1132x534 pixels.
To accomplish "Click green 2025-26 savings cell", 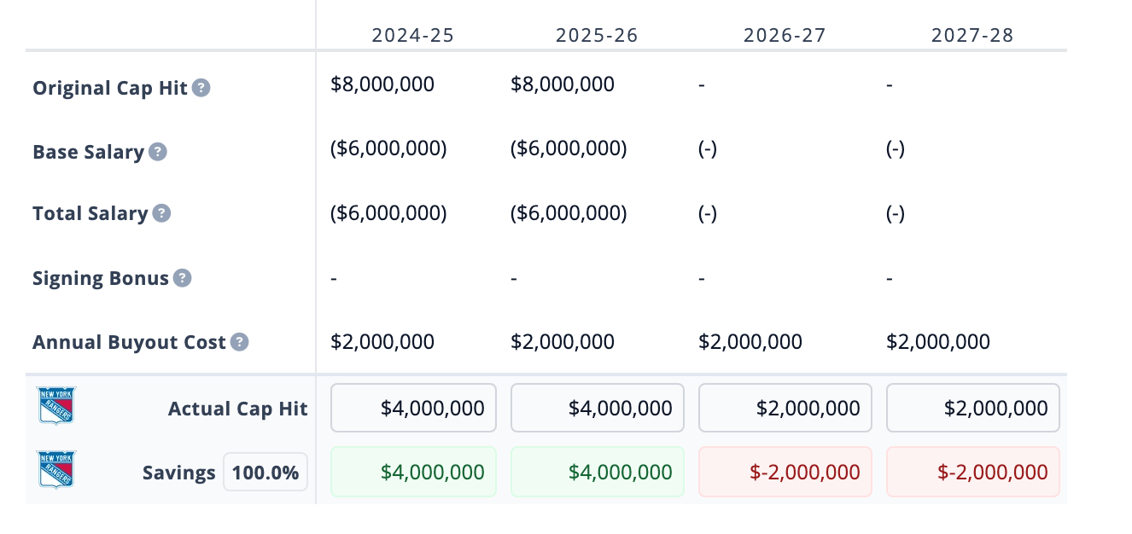I will tap(598, 472).
